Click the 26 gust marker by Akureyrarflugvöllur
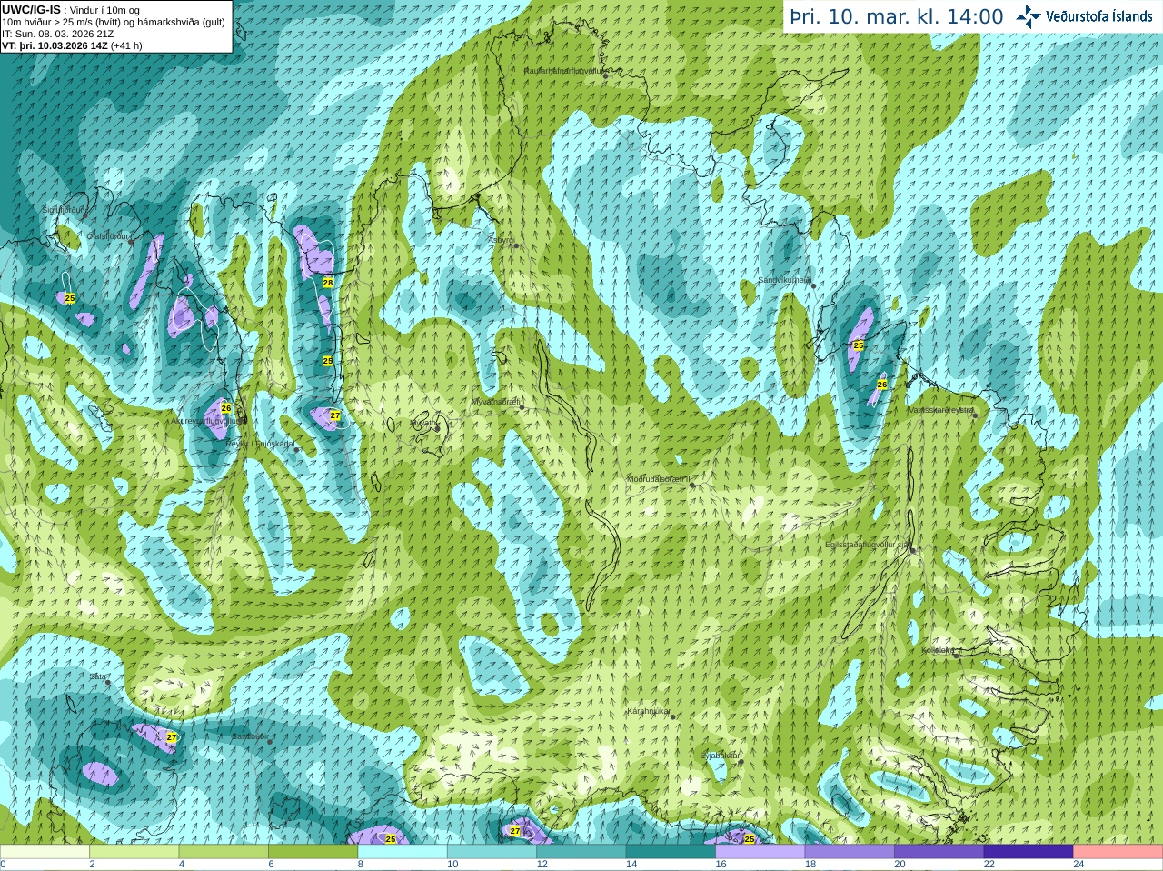Image resolution: width=1163 pixels, height=871 pixels. pos(226,408)
